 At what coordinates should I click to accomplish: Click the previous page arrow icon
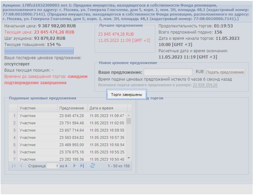pyautogui.click(x=21, y=166)
